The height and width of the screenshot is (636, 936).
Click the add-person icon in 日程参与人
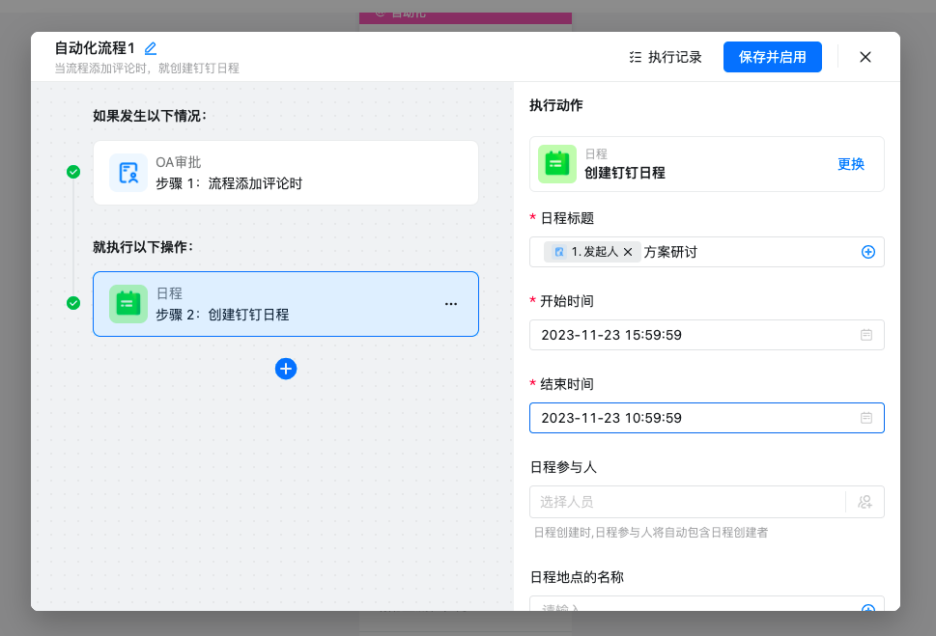[865, 502]
